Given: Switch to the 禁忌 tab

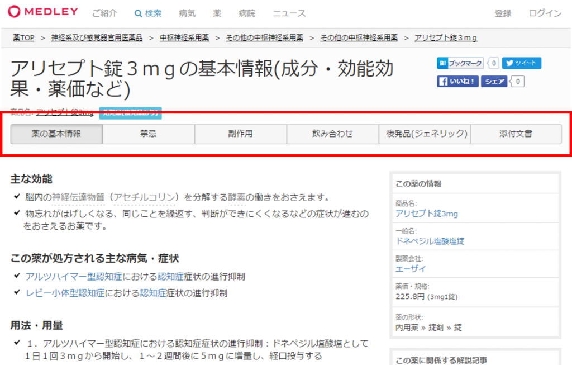Looking at the screenshot, I should (149, 134).
